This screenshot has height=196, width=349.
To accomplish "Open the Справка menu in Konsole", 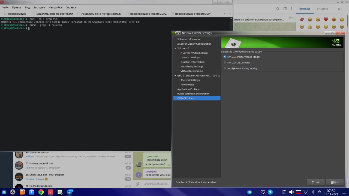I will [x=71, y=7].
